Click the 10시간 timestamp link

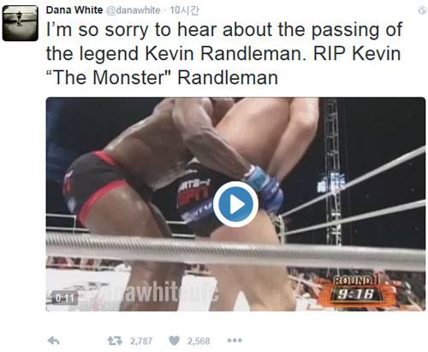[x=184, y=10]
